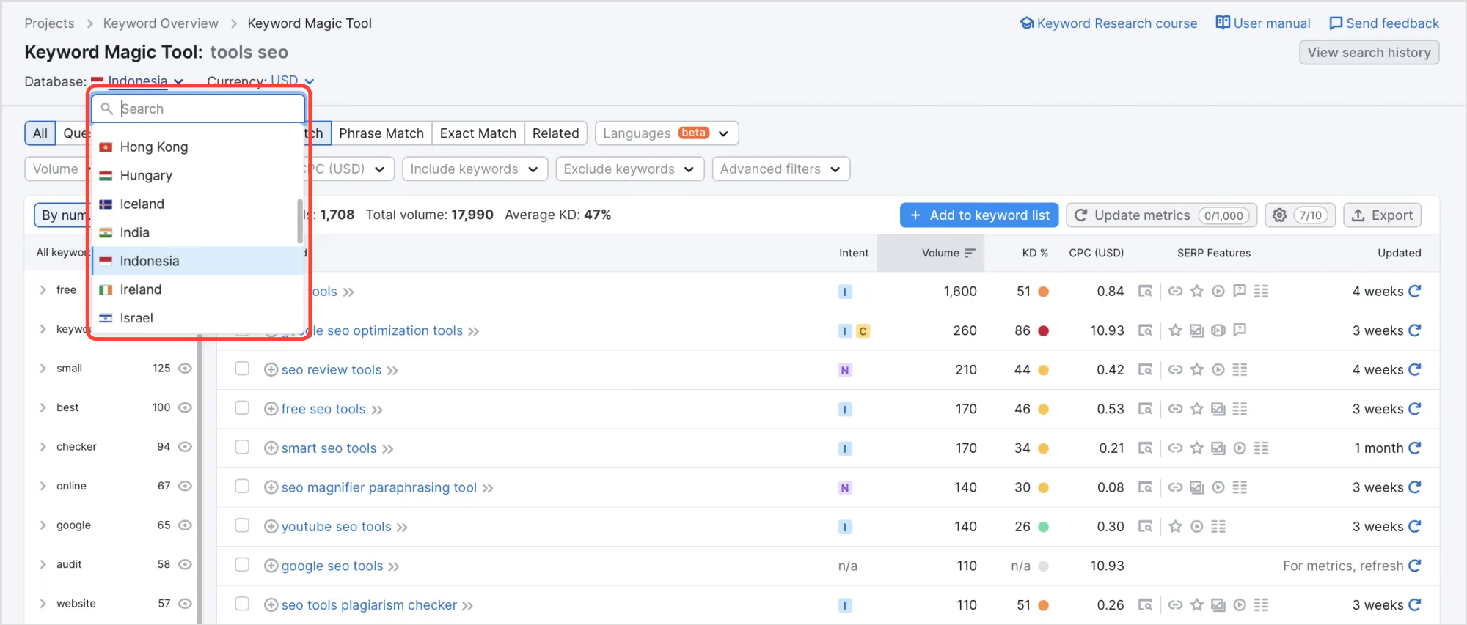Expand the best keyword group
Screen dimensions: 1467x625
point(43,407)
